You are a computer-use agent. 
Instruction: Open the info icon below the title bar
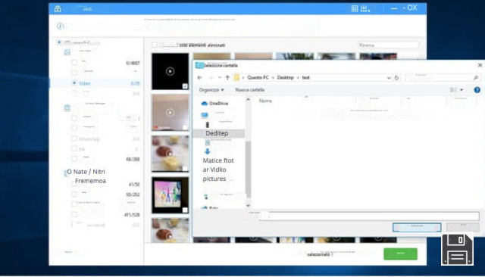[x=61, y=26]
